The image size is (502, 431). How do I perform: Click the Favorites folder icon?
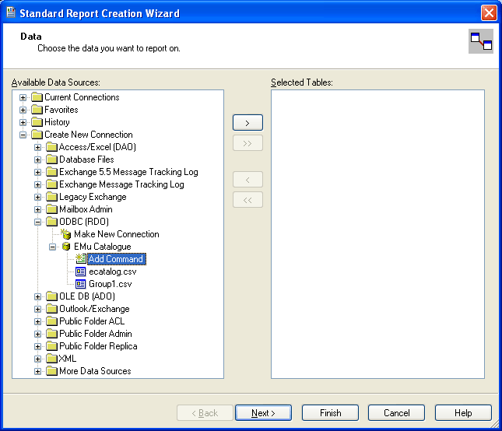tap(37, 110)
